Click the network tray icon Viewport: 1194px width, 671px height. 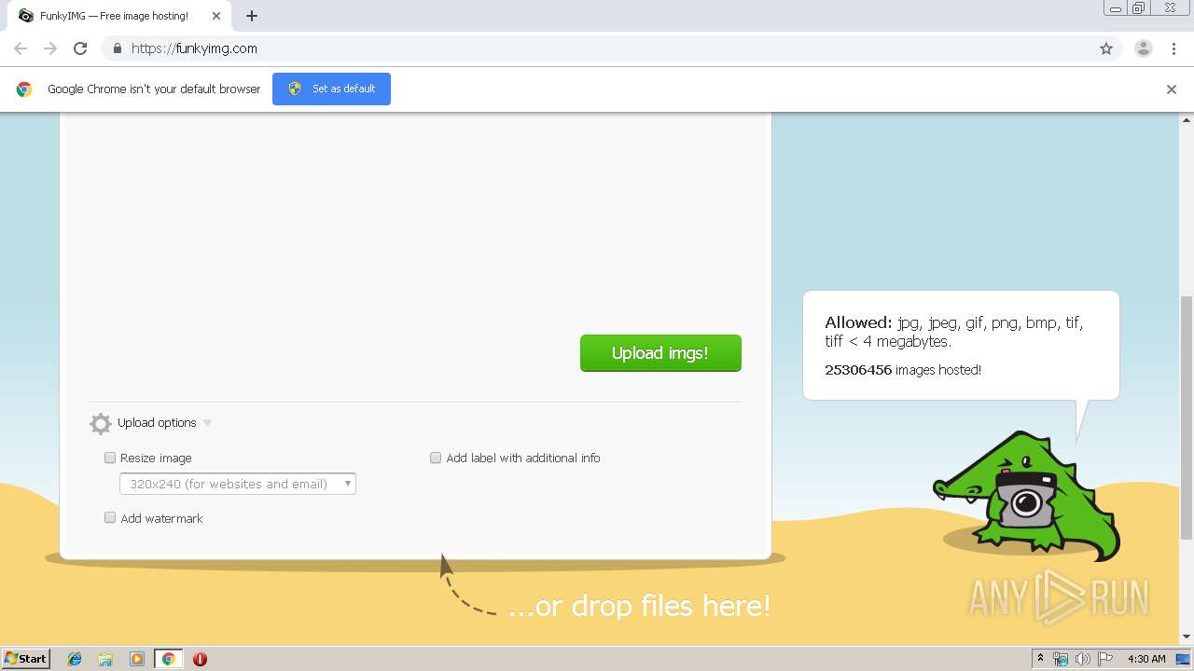pos(1061,659)
